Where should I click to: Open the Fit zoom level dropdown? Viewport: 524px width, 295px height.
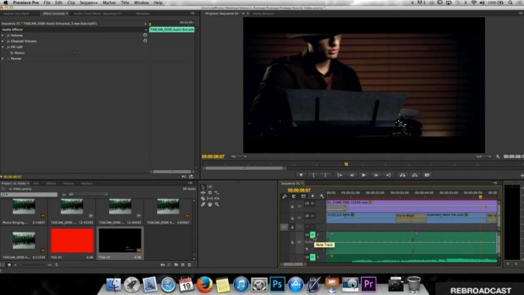[x=238, y=157]
